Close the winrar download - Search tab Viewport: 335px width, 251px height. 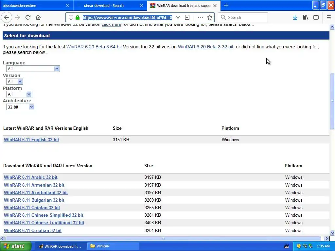(x=141, y=6)
